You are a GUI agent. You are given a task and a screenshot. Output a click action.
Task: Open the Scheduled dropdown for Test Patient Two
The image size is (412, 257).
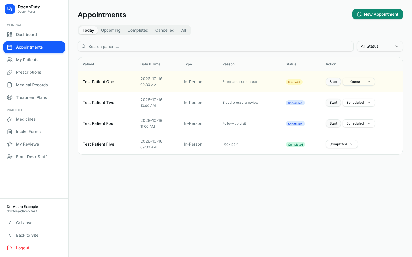click(x=358, y=103)
